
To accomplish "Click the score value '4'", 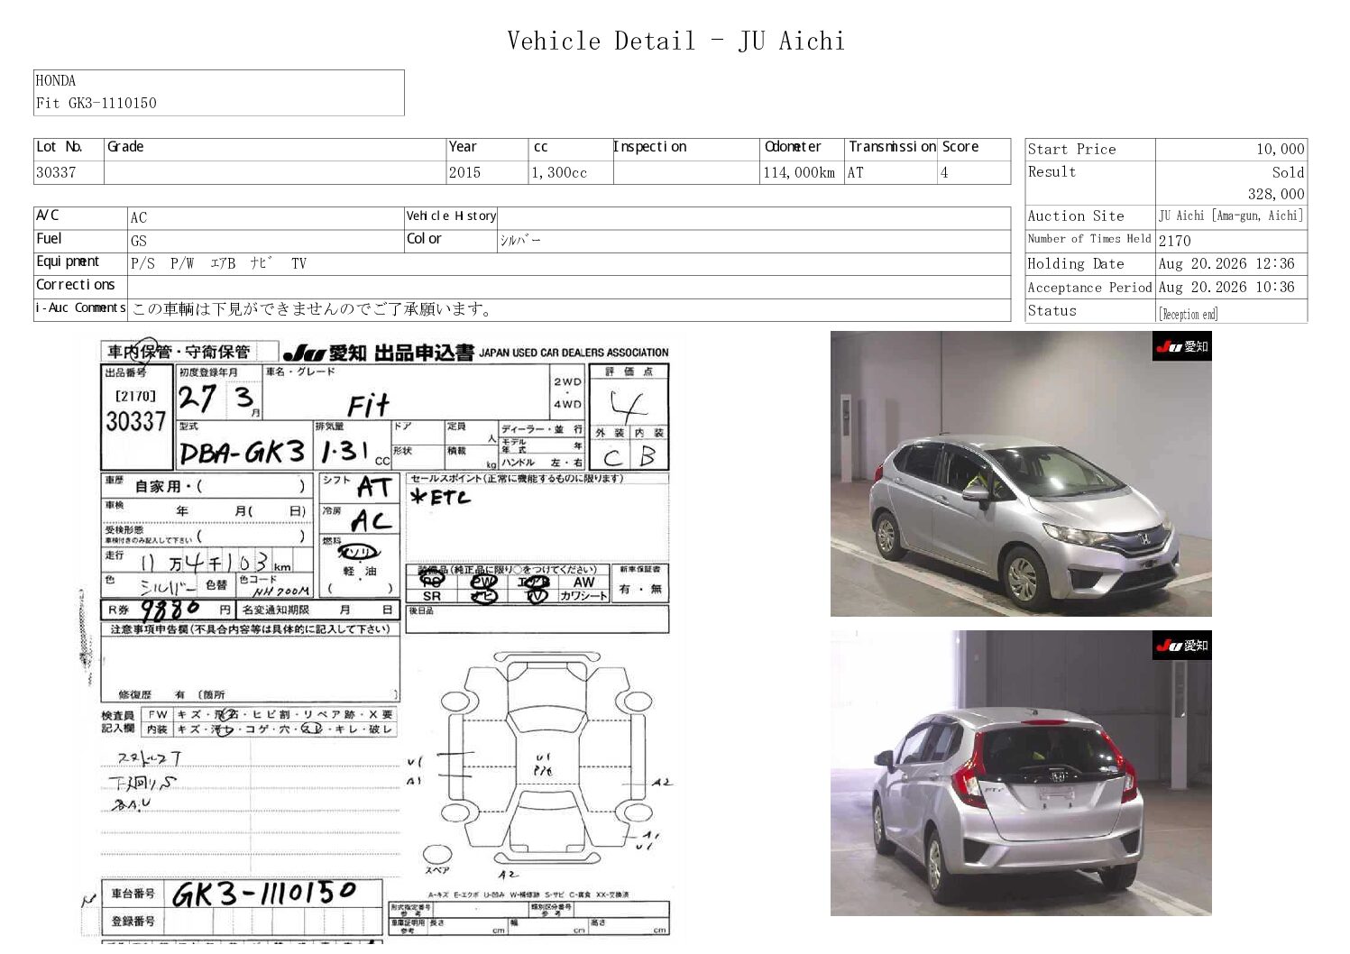I will [x=944, y=172].
